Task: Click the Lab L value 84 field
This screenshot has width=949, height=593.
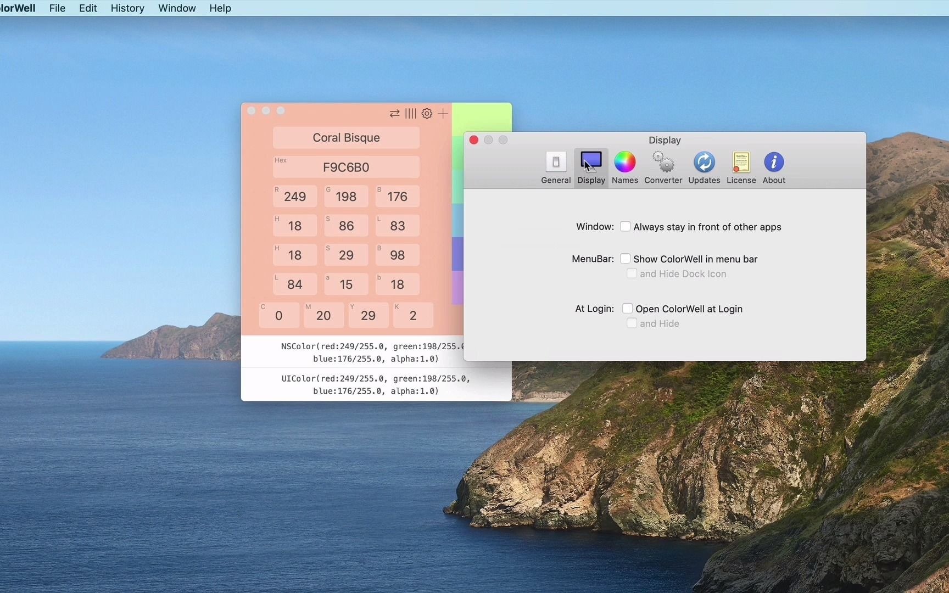Action: pos(295,284)
